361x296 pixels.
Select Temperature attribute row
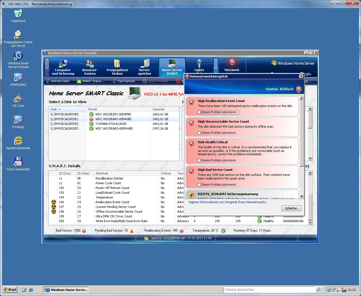click(x=117, y=197)
